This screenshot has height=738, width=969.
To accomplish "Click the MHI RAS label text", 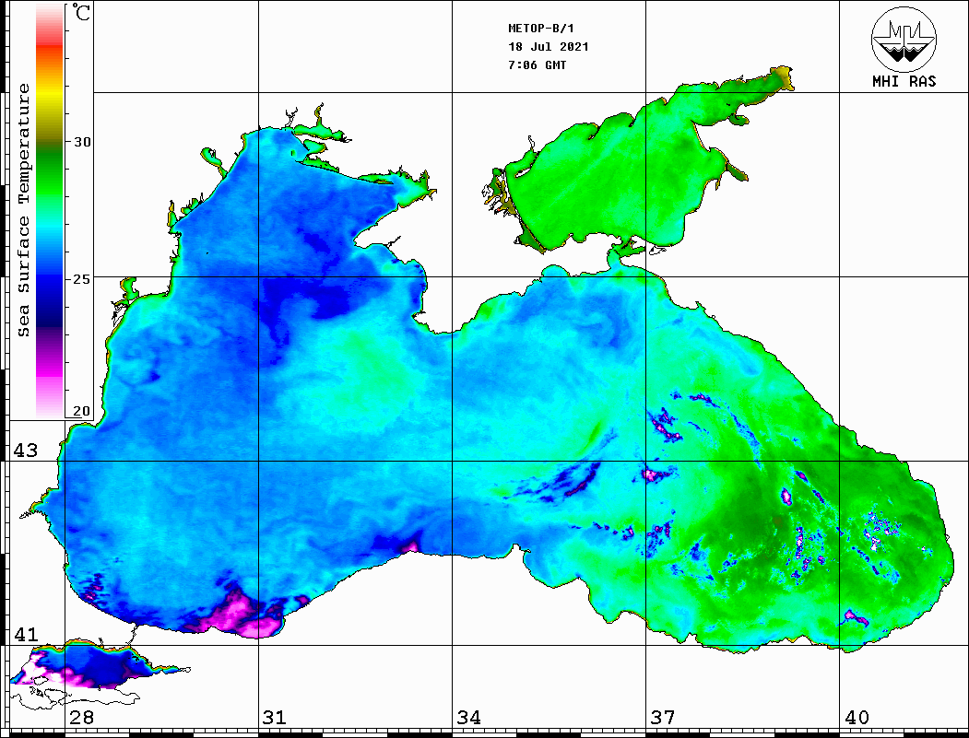I will pyautogui.click(x=904, y=81).
